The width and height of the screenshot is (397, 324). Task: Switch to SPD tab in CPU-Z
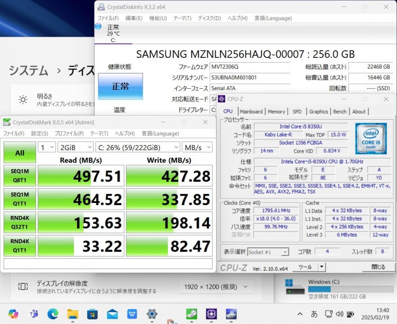297,112
